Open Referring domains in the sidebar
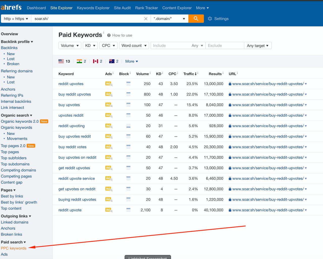Viewport: 323px width, 259px height. [17, 71]
